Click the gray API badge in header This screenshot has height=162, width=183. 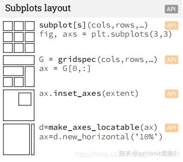coord(171,9)
